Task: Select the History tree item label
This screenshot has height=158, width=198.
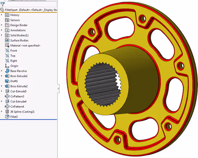Action: coord(15,15)
